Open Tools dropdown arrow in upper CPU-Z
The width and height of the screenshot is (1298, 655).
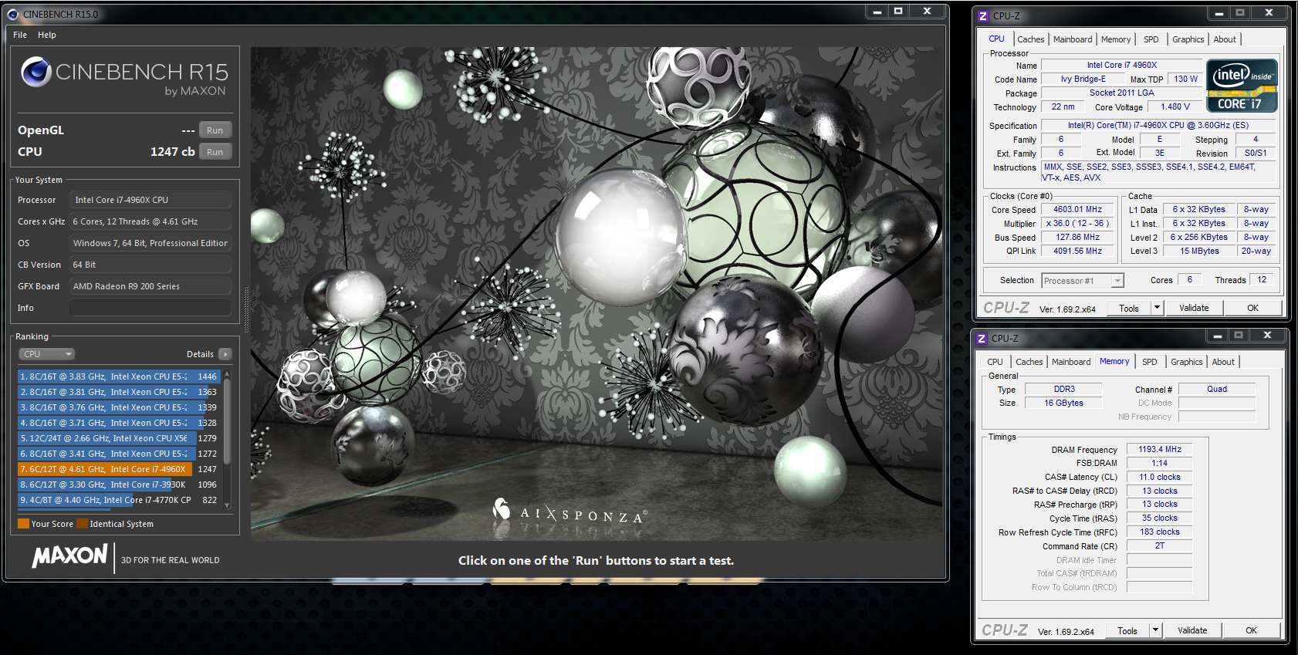coord(1157,308)
